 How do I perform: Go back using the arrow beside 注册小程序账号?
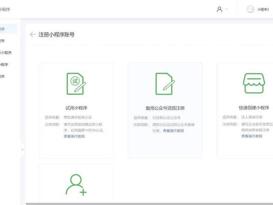[32, 35]
